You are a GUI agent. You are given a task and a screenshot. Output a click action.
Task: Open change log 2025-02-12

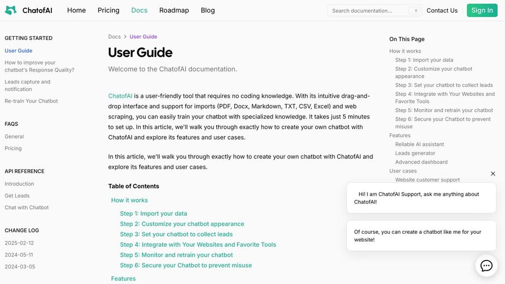(x=19, y=243)
